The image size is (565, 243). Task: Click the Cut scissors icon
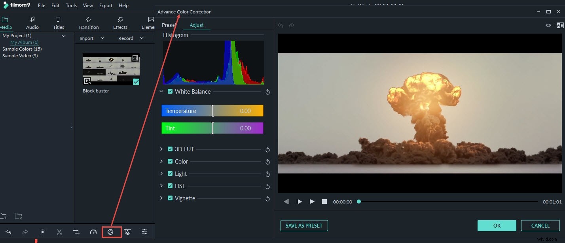(59, 232)
